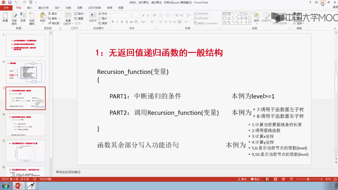The height and width of the screenshot is (190, 338).
Task: Open the 转换为 SmartArt dropdown
Action: [x=206, y=23]
